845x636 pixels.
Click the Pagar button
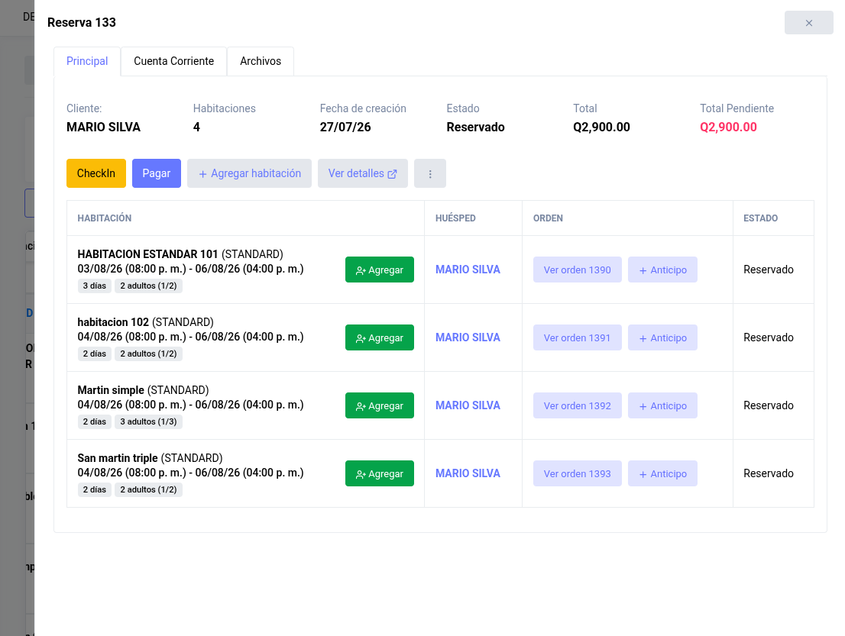pyautogui.click(x=157, y=173)
